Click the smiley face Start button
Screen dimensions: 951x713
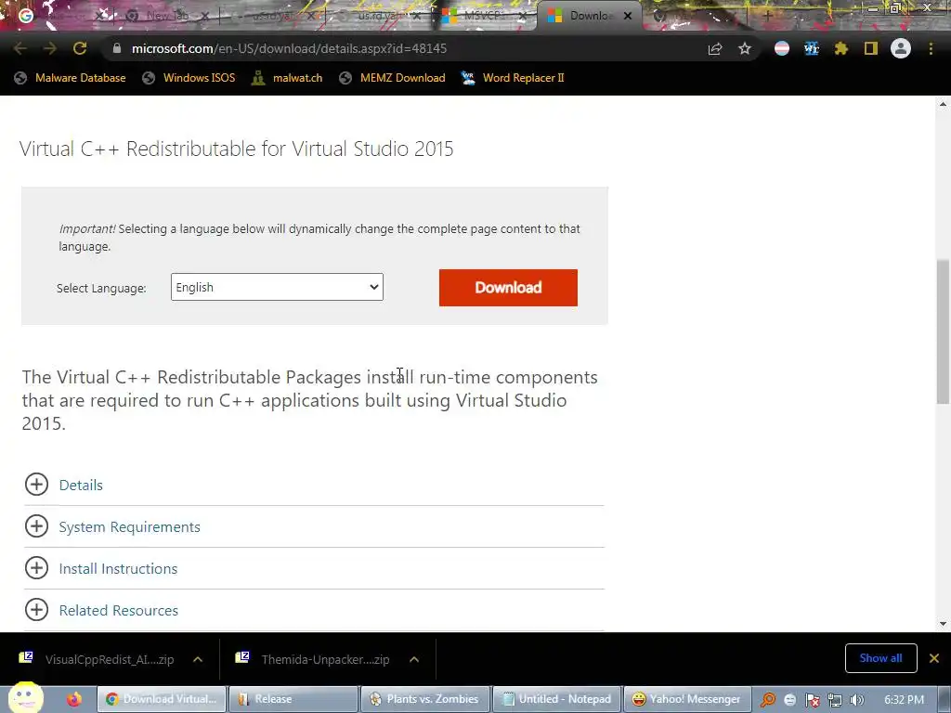[25, 697]
